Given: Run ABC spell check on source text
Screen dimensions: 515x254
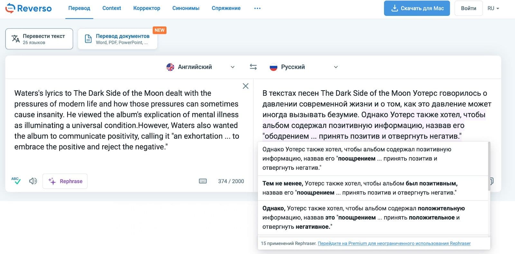Looking at the screenshot, I should (x=16, y=181).
